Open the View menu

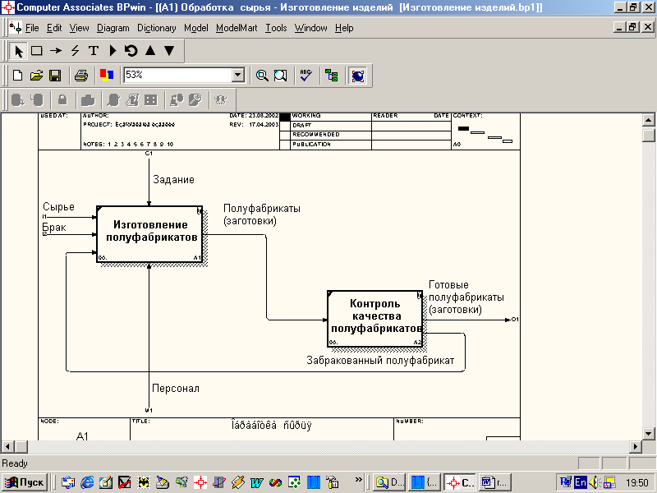tap(79, 28)
